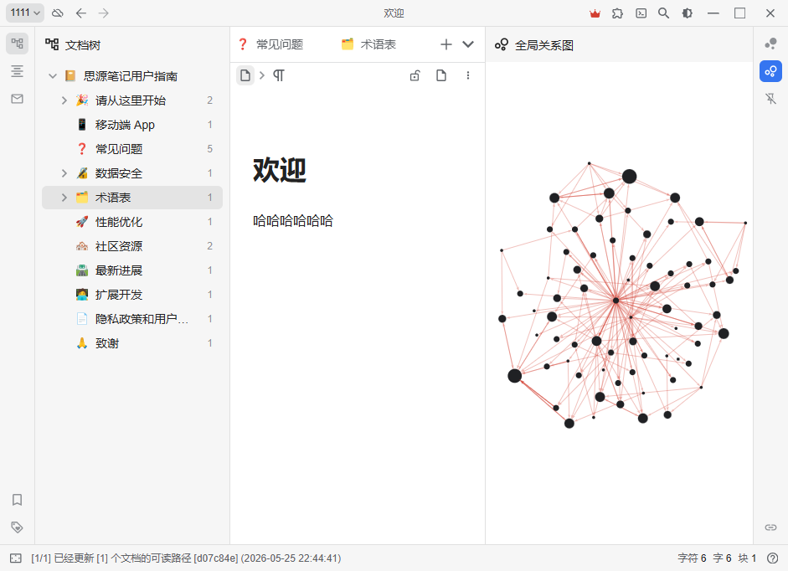Switch to the 术语表 tab
The height and width of the screenshot is (571, 788).
(x=368, y=44)
